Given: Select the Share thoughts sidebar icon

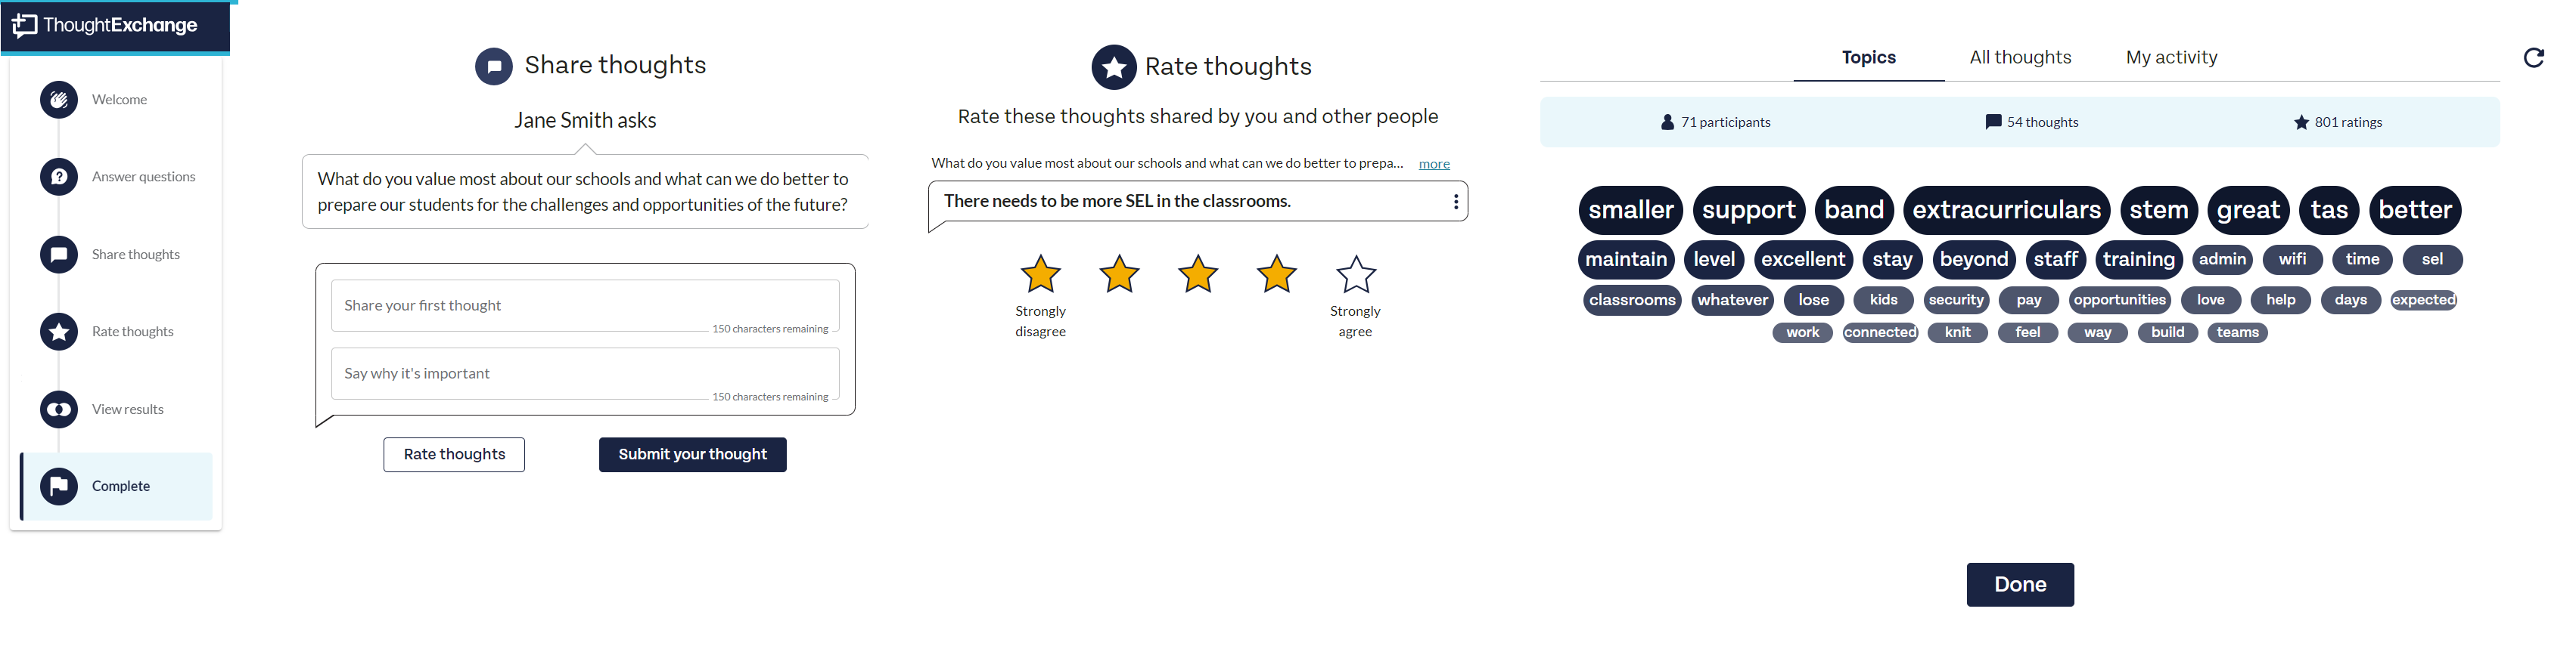Looking at the screenshot, I should (59, 255).
